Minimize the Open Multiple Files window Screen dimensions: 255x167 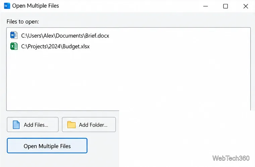[206, 6]
